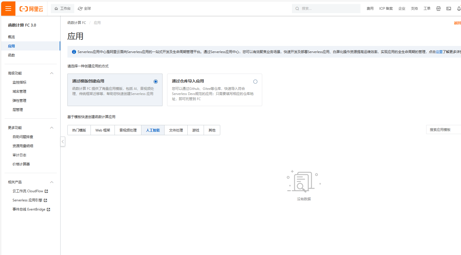Open 资源用量明细 in the sidebar
The height and width of the screenshot is (255, 461).
(x=23, y=146)
